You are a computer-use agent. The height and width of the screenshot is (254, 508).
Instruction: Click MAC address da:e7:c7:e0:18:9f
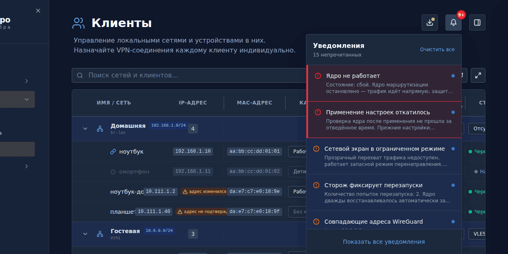[x=254, y=212]
